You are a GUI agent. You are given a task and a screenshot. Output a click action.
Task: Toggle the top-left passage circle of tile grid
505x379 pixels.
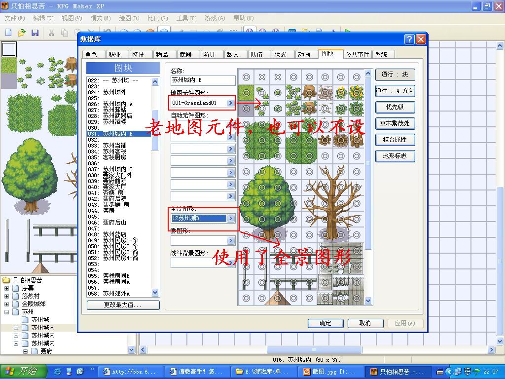(x=246, y=77)
